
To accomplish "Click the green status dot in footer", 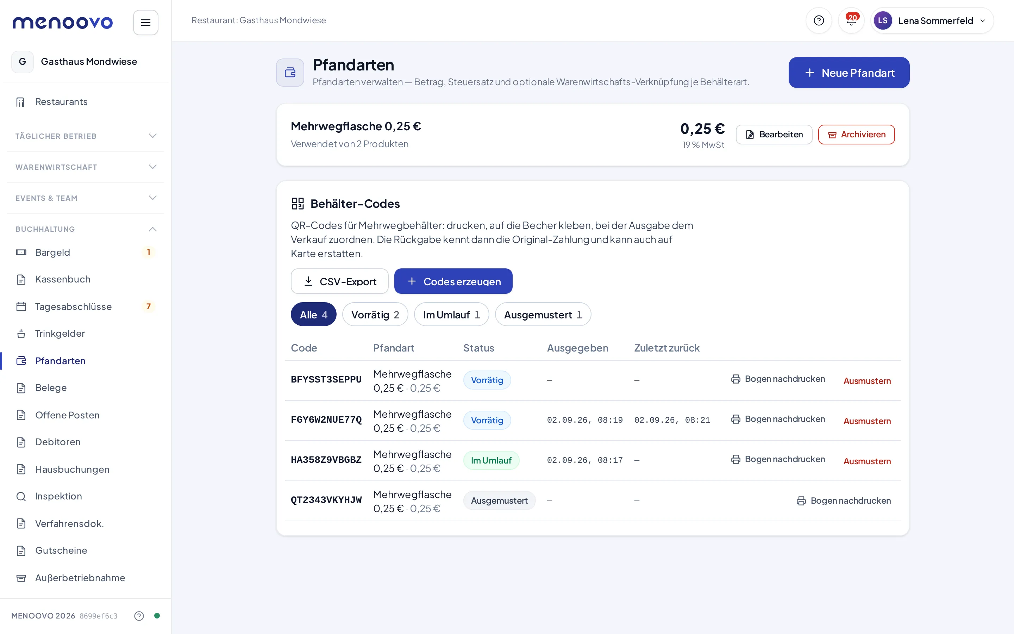I will tap(157, 616).
